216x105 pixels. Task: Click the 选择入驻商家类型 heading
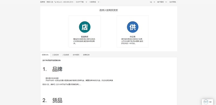(109, 10)
